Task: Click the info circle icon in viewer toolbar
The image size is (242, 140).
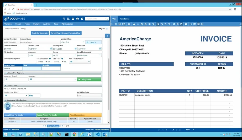Action: (116, 24)
